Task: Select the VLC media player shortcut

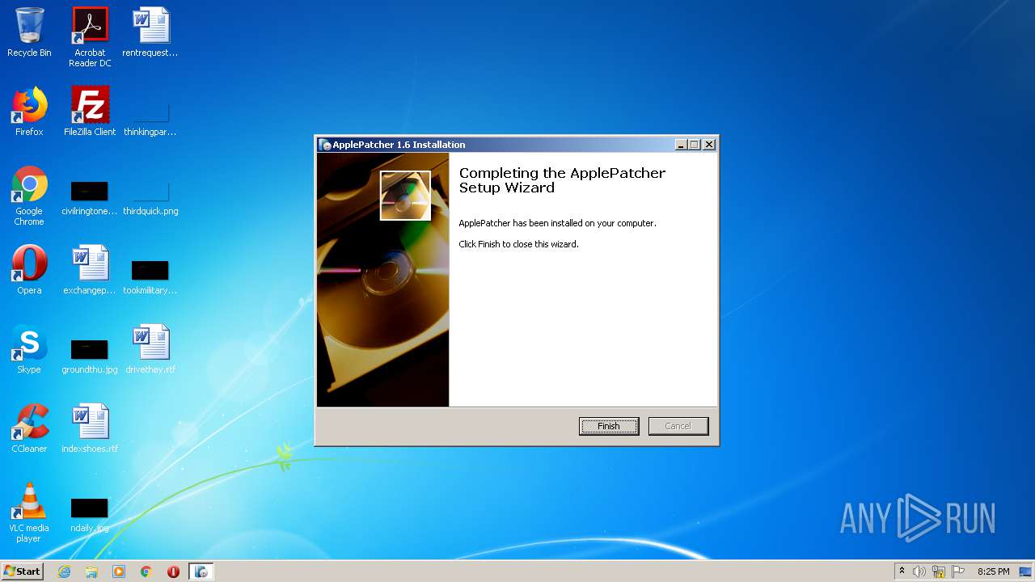Action: (x=29, y=512)
